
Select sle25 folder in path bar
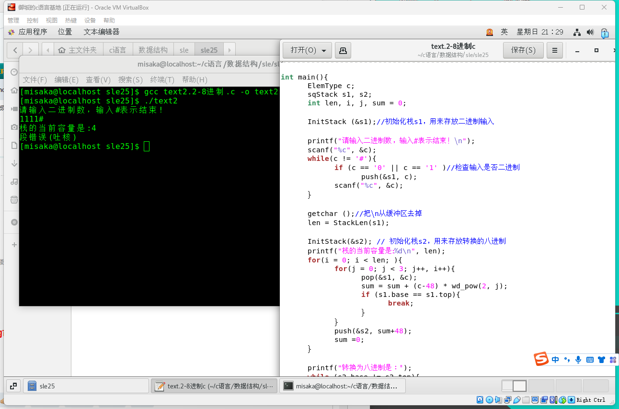click(209, 50)
